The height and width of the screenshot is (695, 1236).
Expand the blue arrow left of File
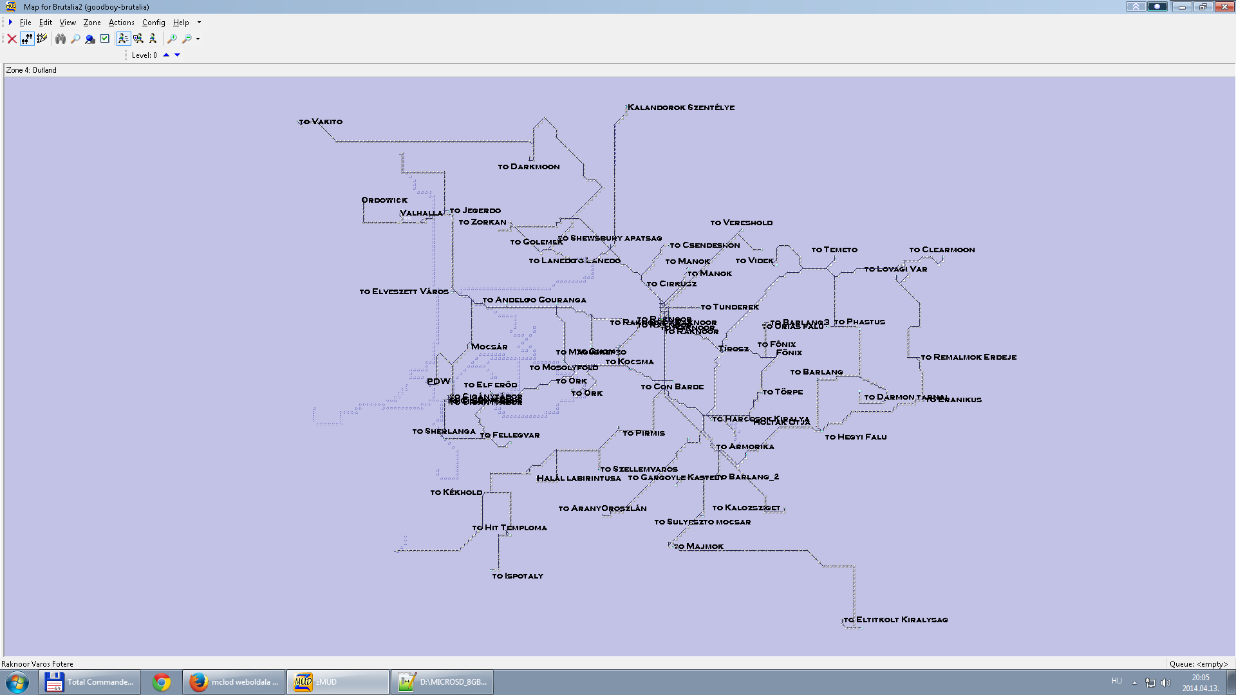point(10,23)
